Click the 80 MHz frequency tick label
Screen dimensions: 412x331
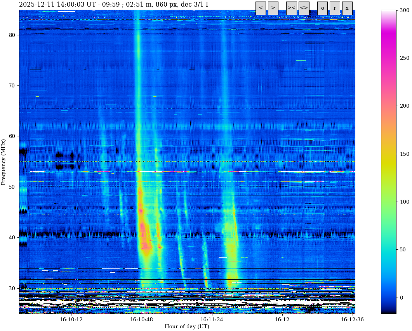pos(12,35)
